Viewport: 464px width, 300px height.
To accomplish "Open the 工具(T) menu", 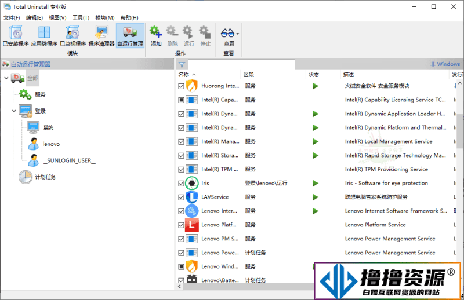I will point(81,18).
